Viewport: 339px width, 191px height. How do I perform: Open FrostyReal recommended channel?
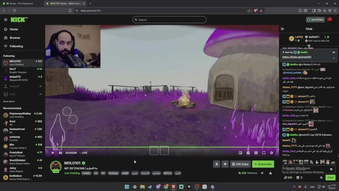coord(23,154)
